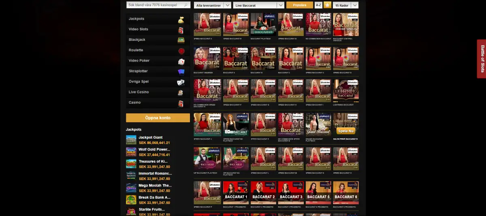Open the Speed Baccarat N thumbnail
This screenshot has width=486, height=216.
coord(318,159)
